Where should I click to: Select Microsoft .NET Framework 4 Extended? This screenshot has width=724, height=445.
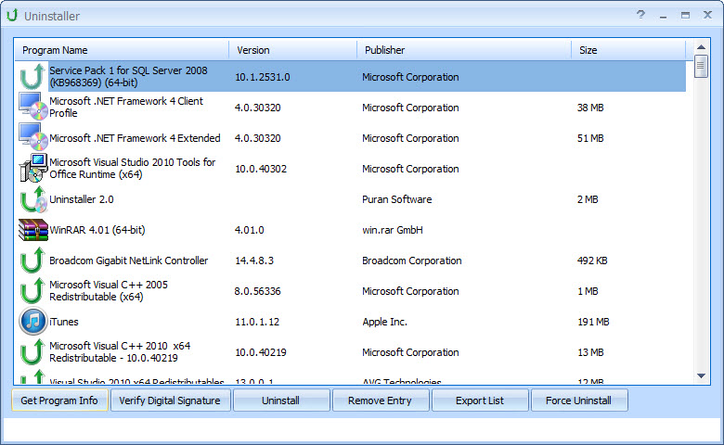point(135,138)
